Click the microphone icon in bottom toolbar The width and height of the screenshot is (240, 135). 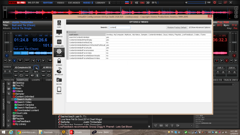(x=172, y=126)
